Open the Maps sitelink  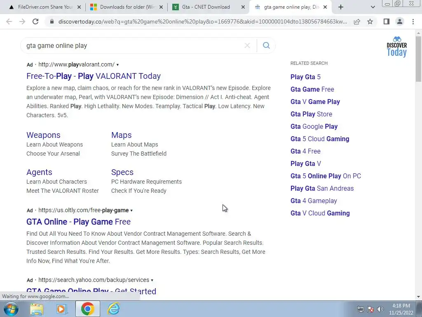coord(122,135)
